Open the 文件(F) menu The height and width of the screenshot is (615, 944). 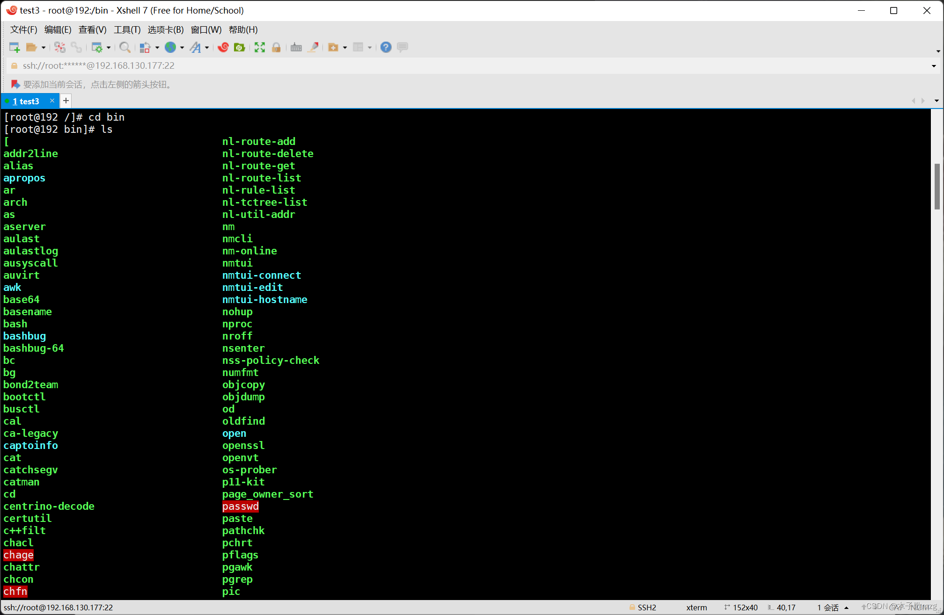click(x=24, y=29)
